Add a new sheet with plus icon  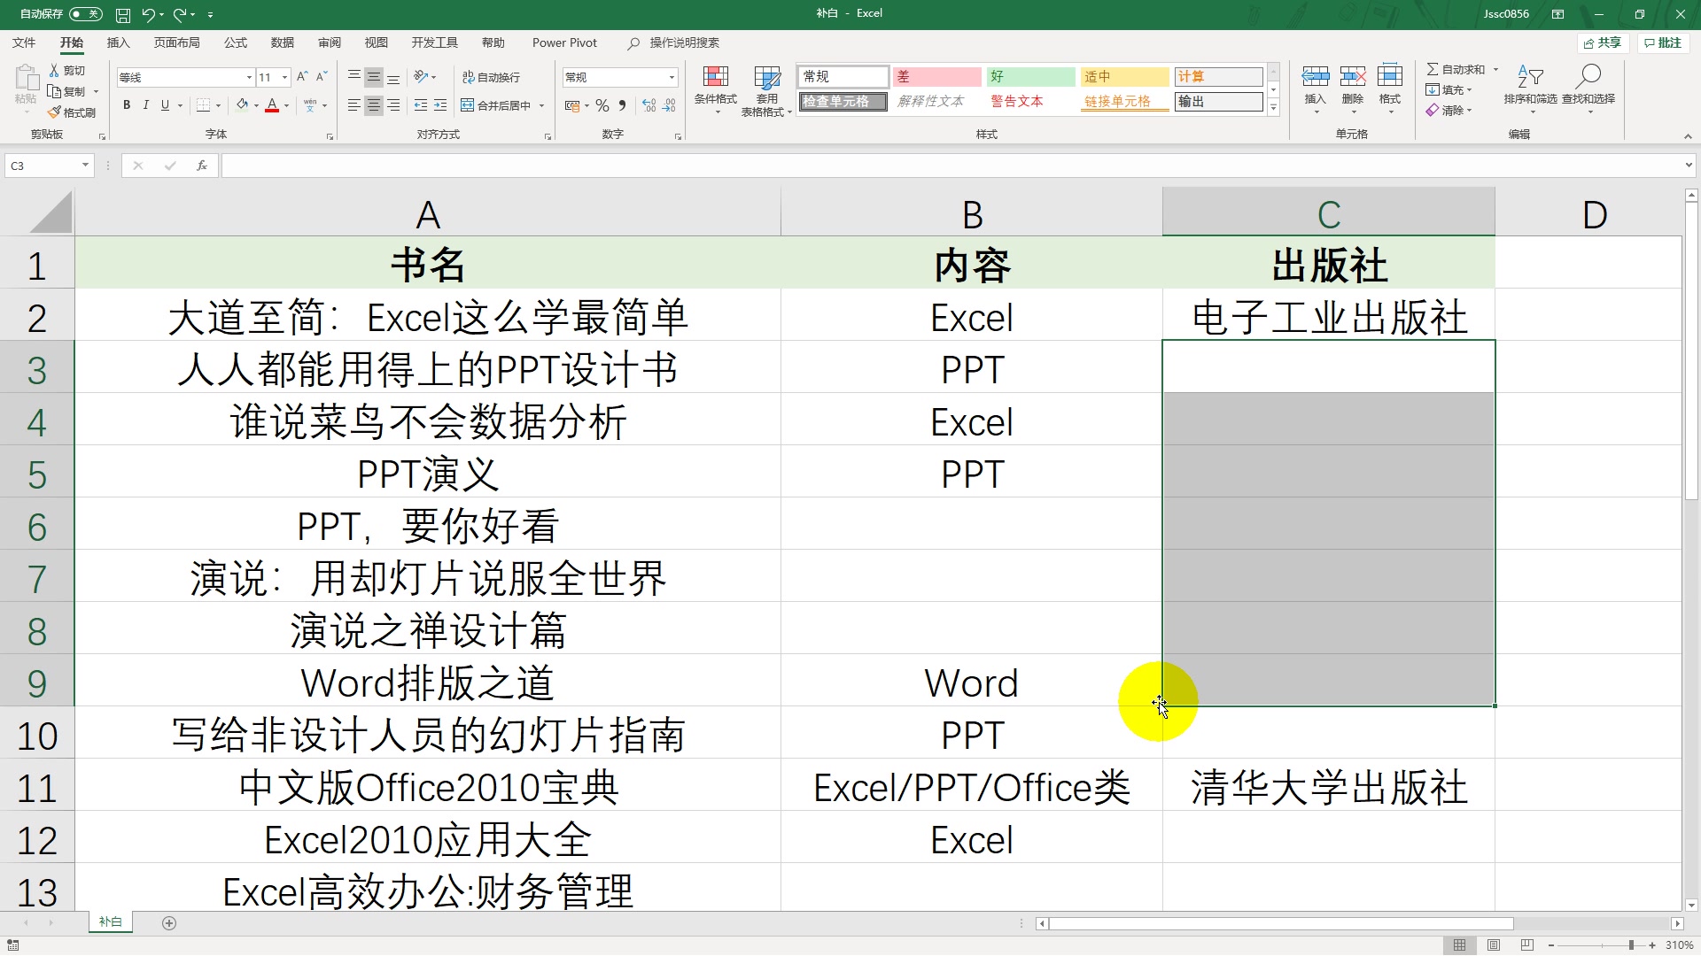click(169, 923)
